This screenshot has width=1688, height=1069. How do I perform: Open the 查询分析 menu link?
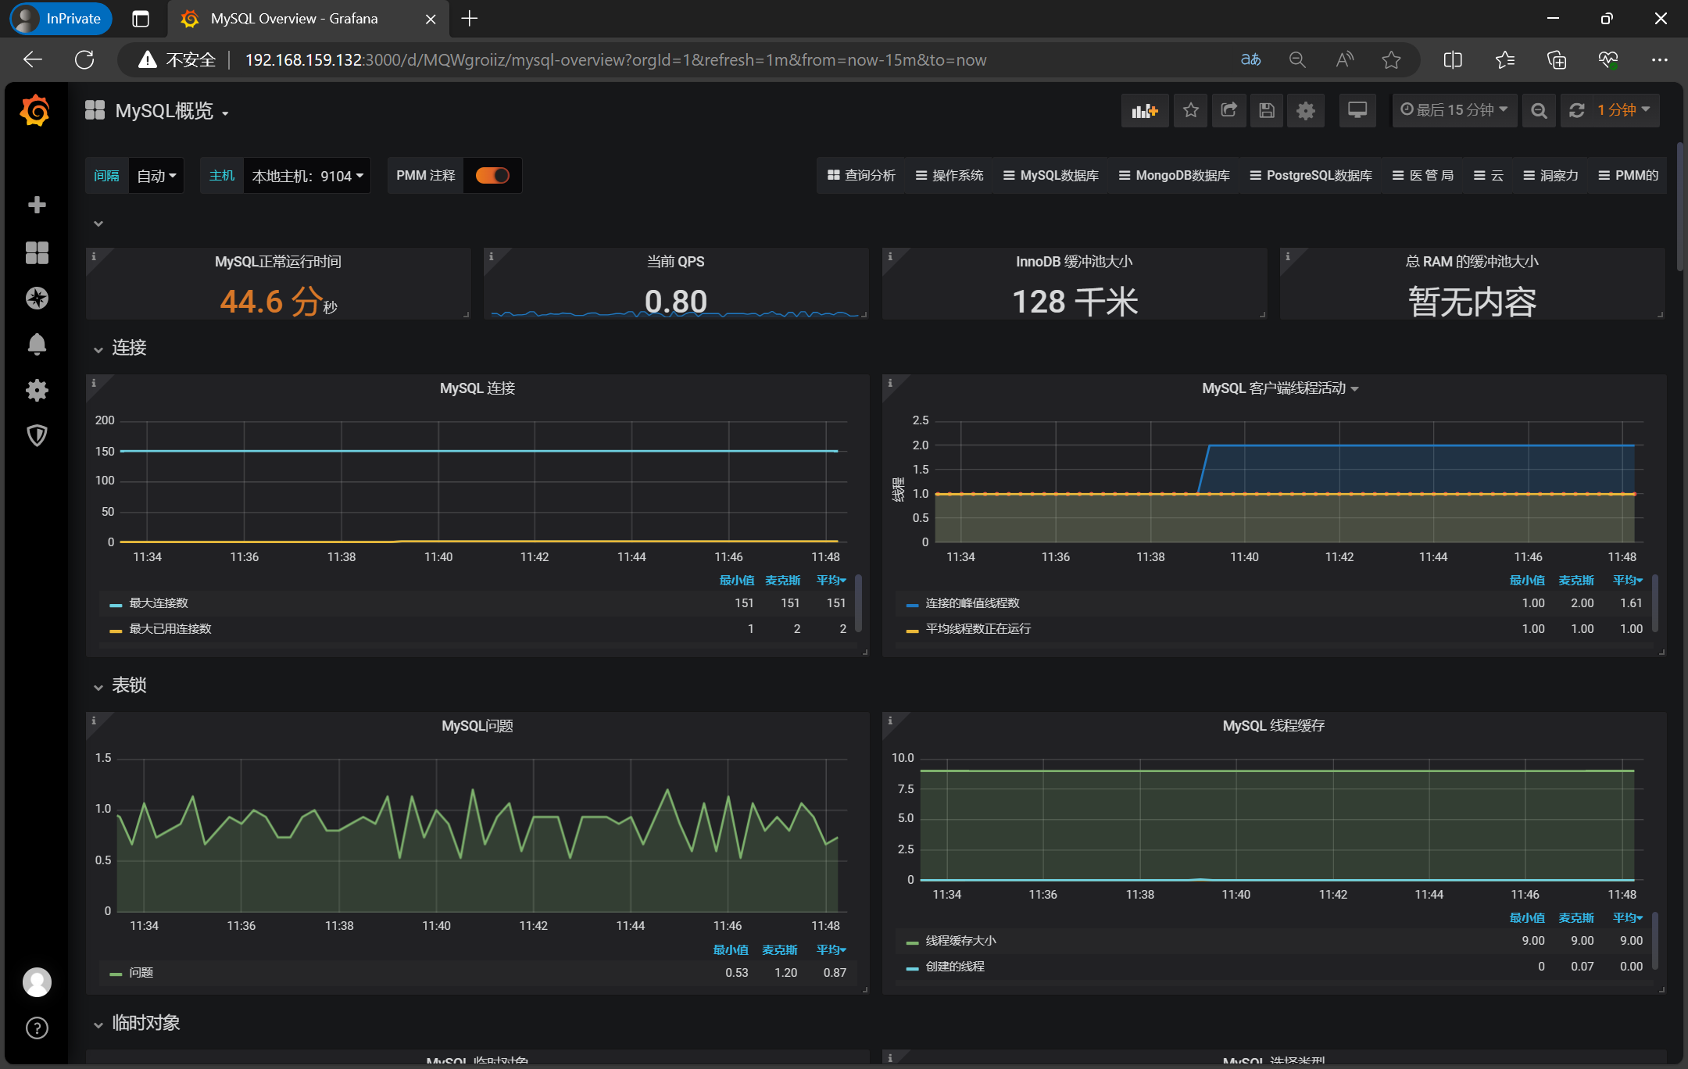[861, 175]
